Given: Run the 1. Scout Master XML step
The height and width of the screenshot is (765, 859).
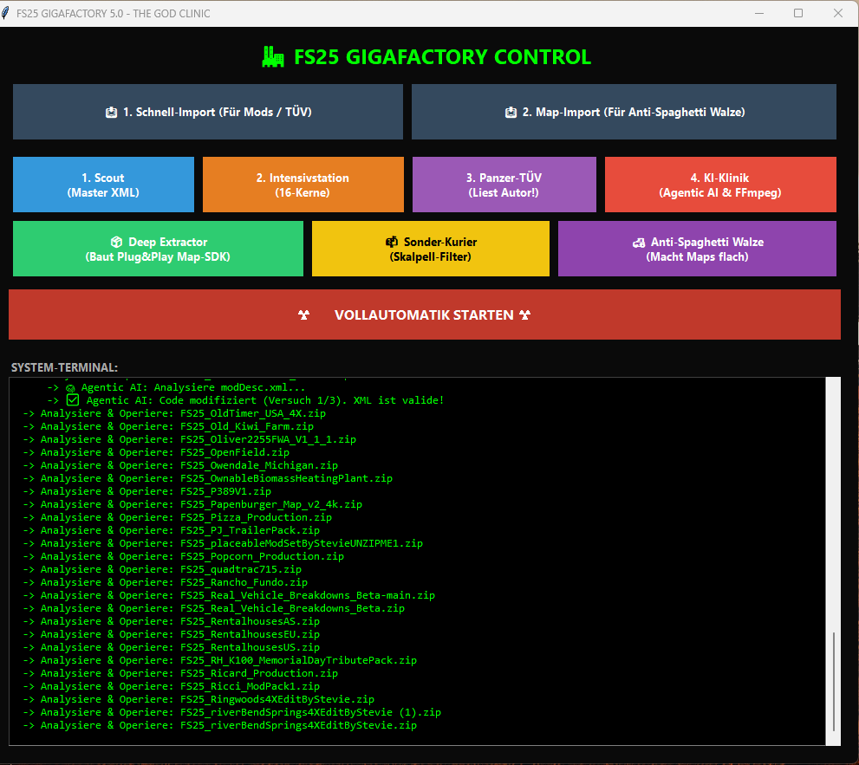Looking at the screenshot, I should coord(103,185).
